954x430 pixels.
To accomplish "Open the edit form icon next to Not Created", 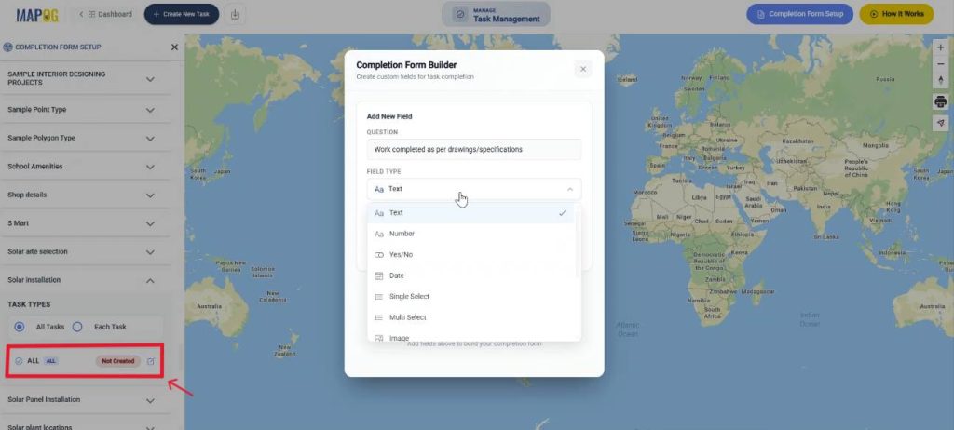I will 151,361.
